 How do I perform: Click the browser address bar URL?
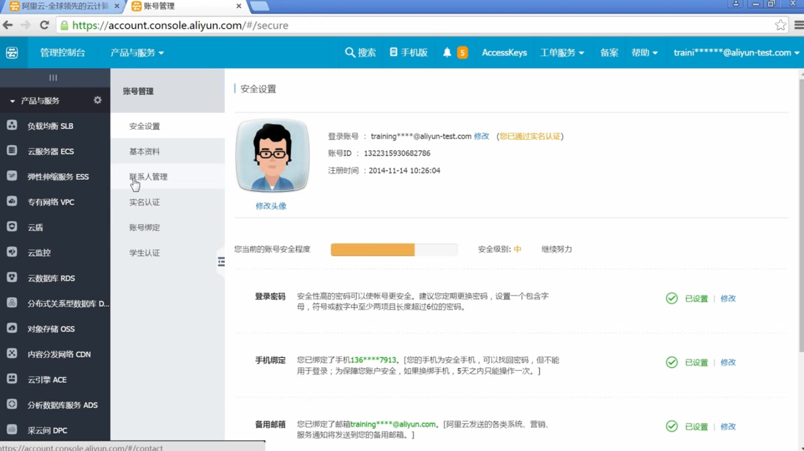coord(180,25)
